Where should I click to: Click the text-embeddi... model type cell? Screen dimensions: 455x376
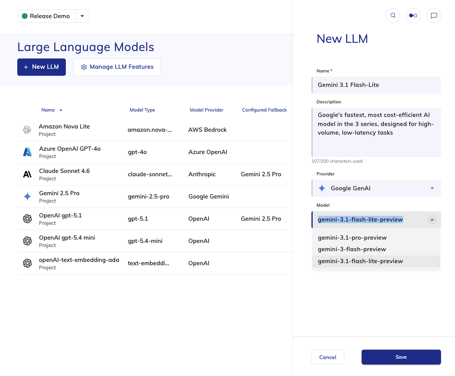pos(148,263)
